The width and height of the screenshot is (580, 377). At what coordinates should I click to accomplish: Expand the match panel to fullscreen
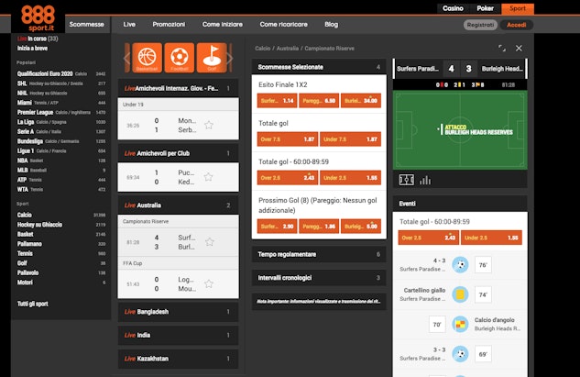point(502,48)
